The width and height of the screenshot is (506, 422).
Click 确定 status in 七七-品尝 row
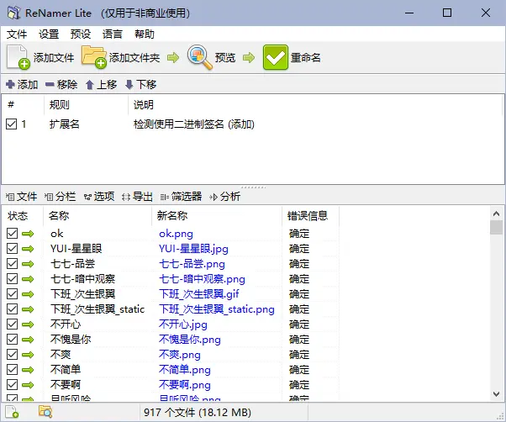pos(299,264)
